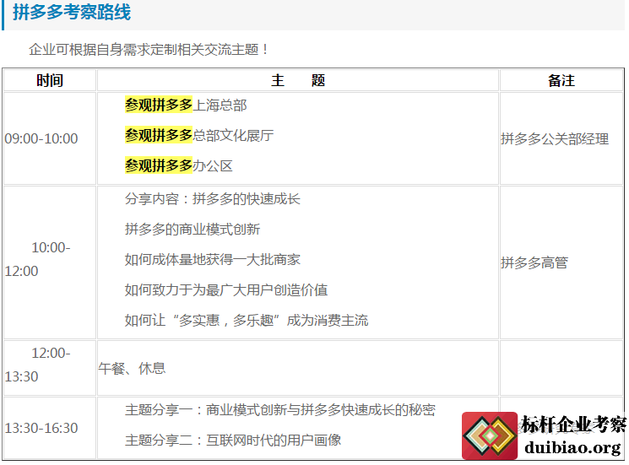Viewport: 629px width, 465px height.
Task: Click the line 参观拼多多总部文化展厅
Action: tap(199, 136)
